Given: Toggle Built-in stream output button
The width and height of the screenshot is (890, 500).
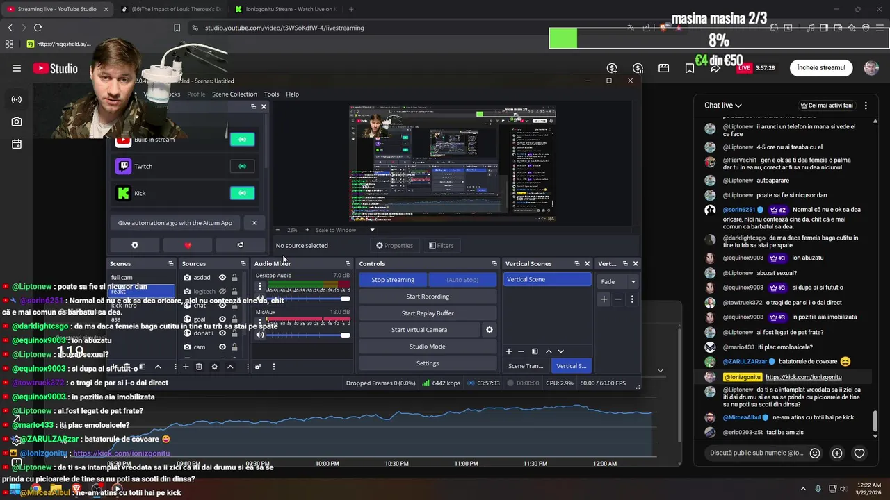Looking at the screenshot, I should click(x=242, y=139).
